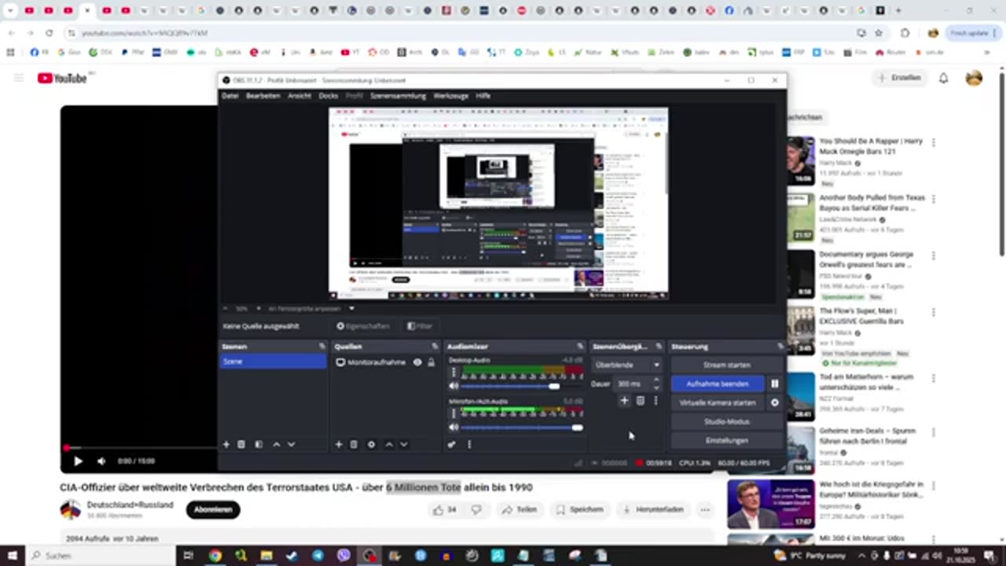The width and height of the screenshot is (1006, 566).
Task: Open the Bearbeiten menu in OBS
Action: point(263,96)
